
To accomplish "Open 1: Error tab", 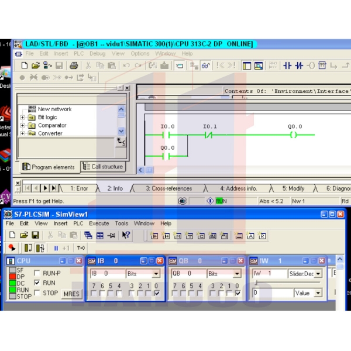I will click(x=79, y=188).
